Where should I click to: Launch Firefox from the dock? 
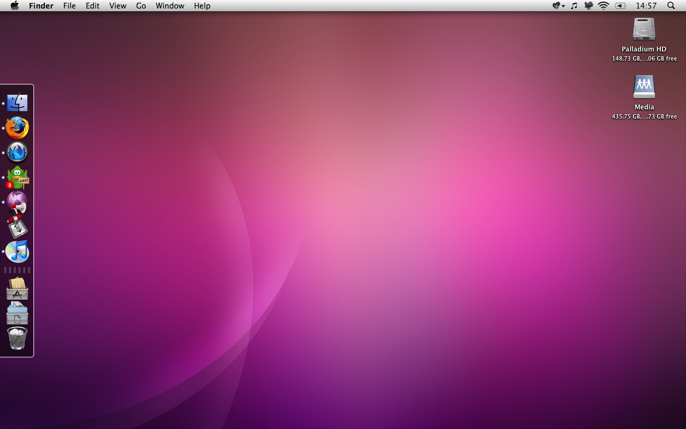pos(17,128)
